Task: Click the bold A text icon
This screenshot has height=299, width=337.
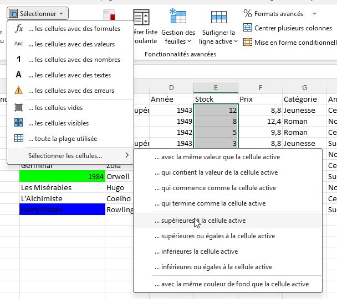Action: click(x=19, y=75)
